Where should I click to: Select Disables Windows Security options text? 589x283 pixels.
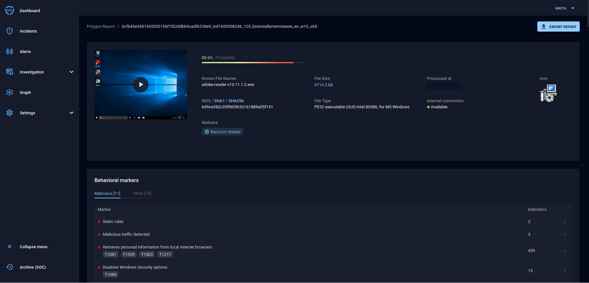135,267
